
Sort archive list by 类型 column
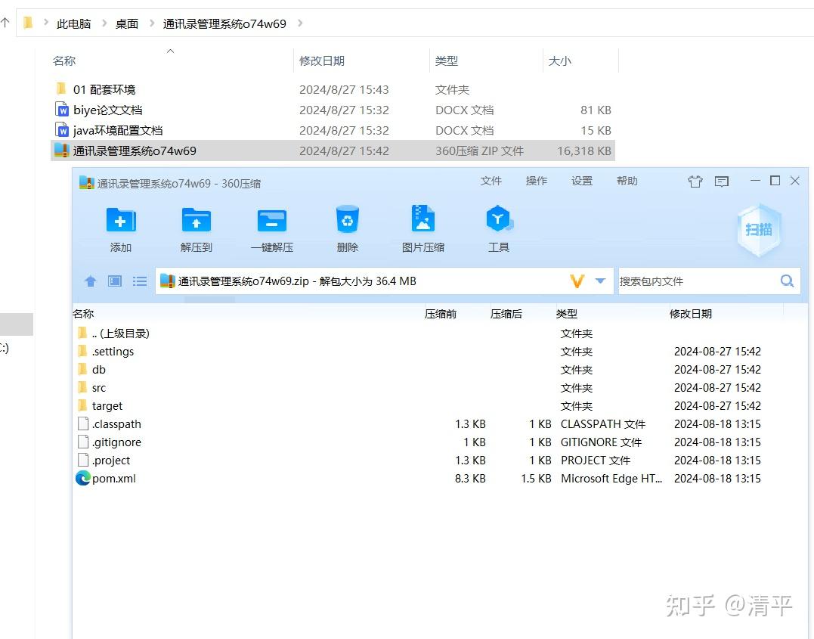coord(566,314)
